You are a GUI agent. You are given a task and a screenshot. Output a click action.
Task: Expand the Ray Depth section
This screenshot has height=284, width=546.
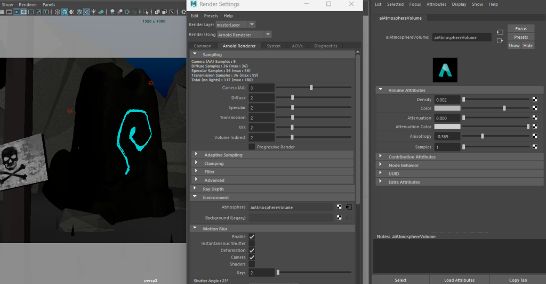point(195,188)
